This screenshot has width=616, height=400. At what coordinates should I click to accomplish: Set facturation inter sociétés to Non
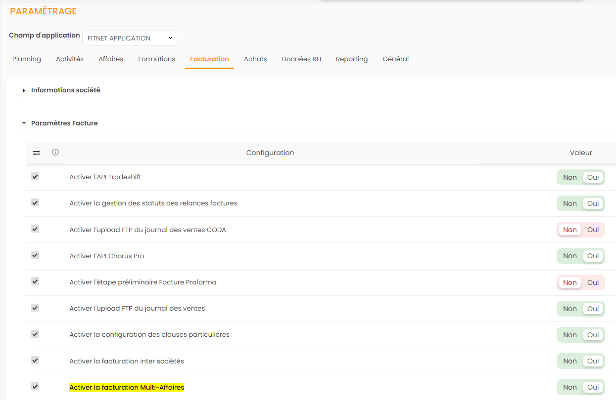(x=569, y=361)
